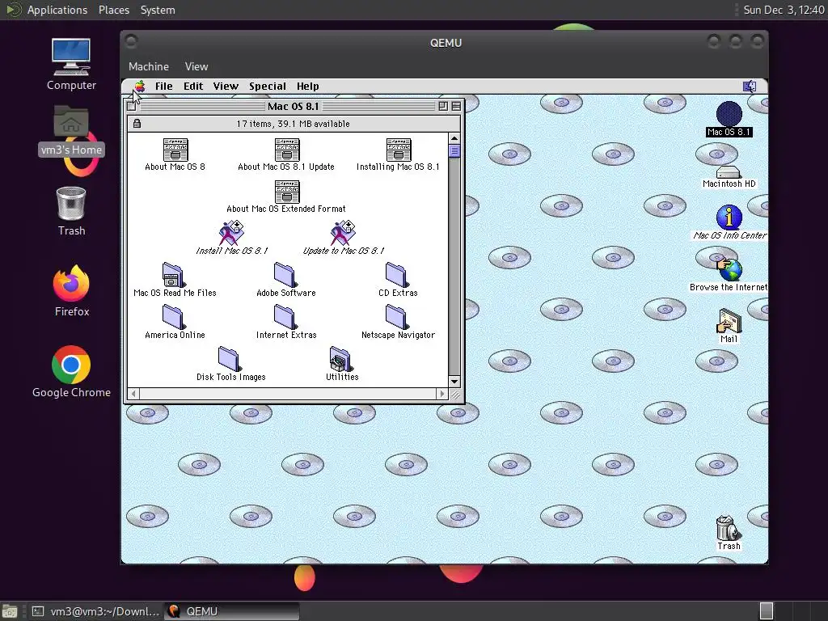
Task: Click the Mac OS 8.1 window title
Action: click(293, 106)
